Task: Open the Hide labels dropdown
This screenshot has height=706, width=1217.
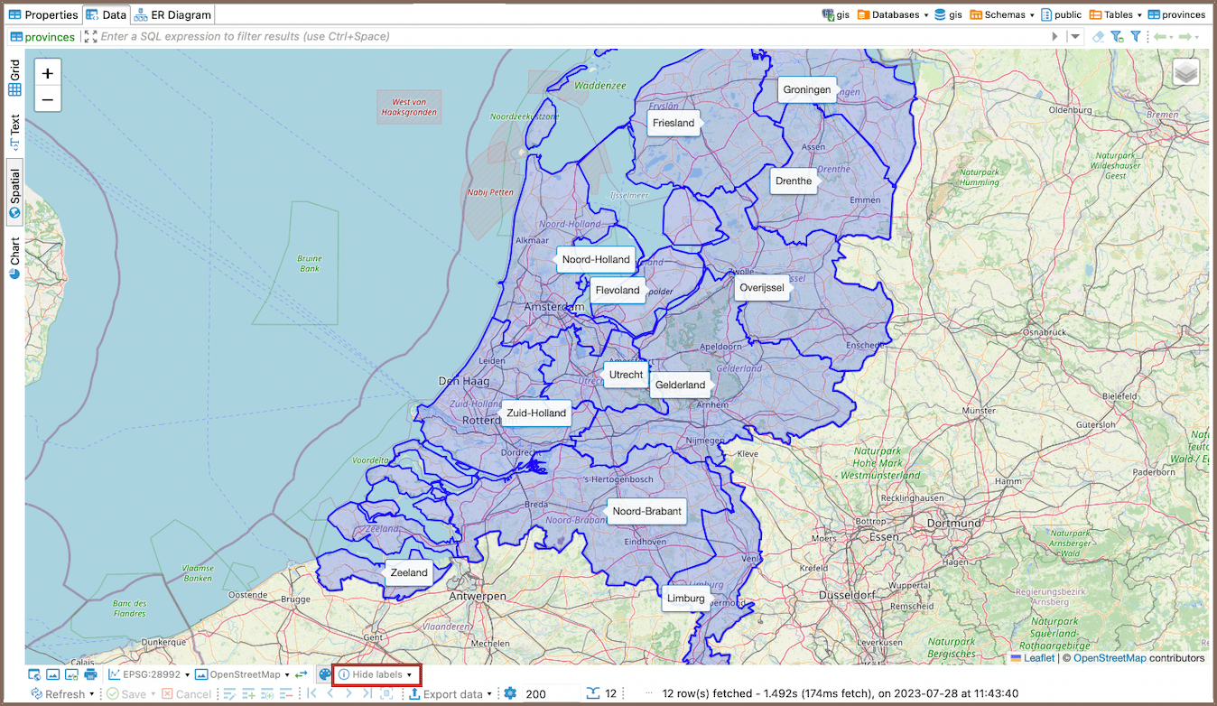Action: click(376, 674)
